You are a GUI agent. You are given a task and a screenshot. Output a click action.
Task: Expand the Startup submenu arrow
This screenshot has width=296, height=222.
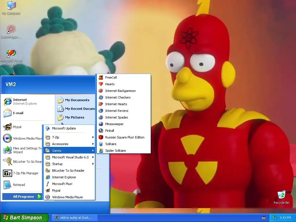[x=93, y=164]
